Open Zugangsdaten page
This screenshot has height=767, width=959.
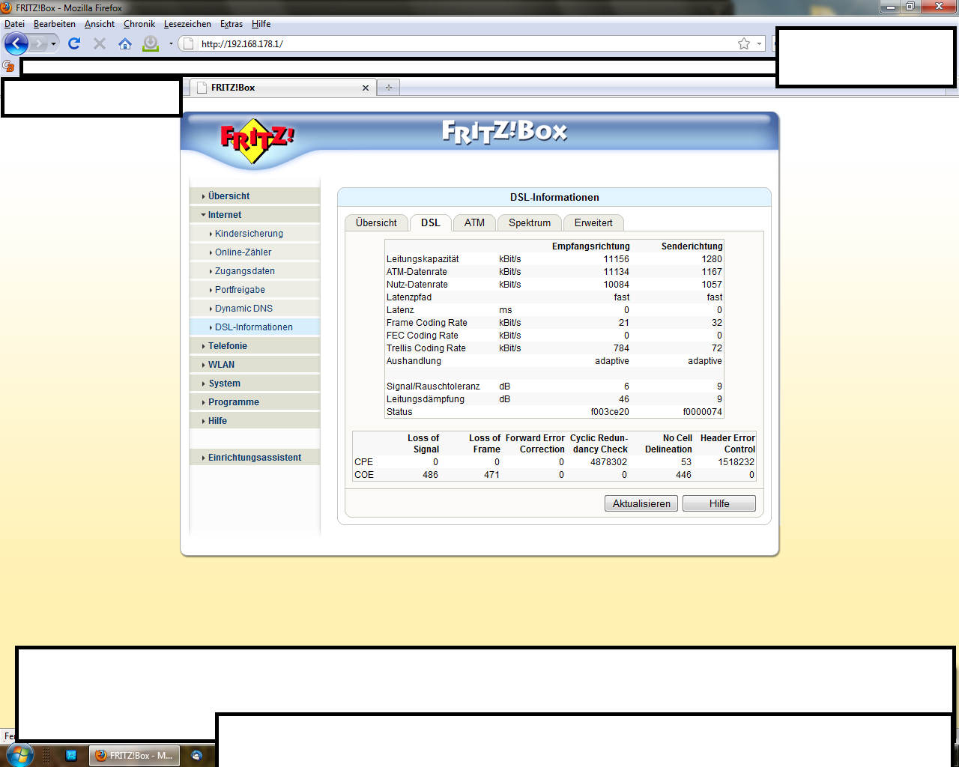(255, 271)
